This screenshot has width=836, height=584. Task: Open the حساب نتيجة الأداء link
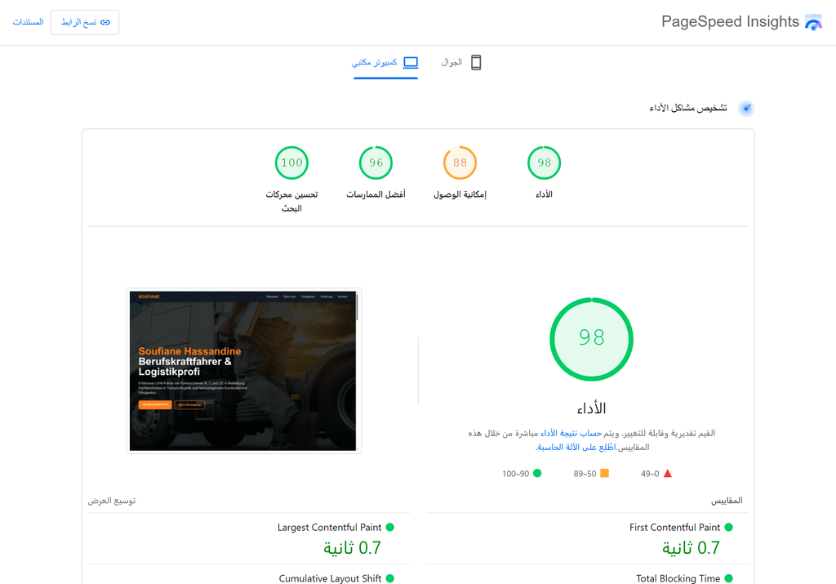pyautogui.click(x=571, y=433)
